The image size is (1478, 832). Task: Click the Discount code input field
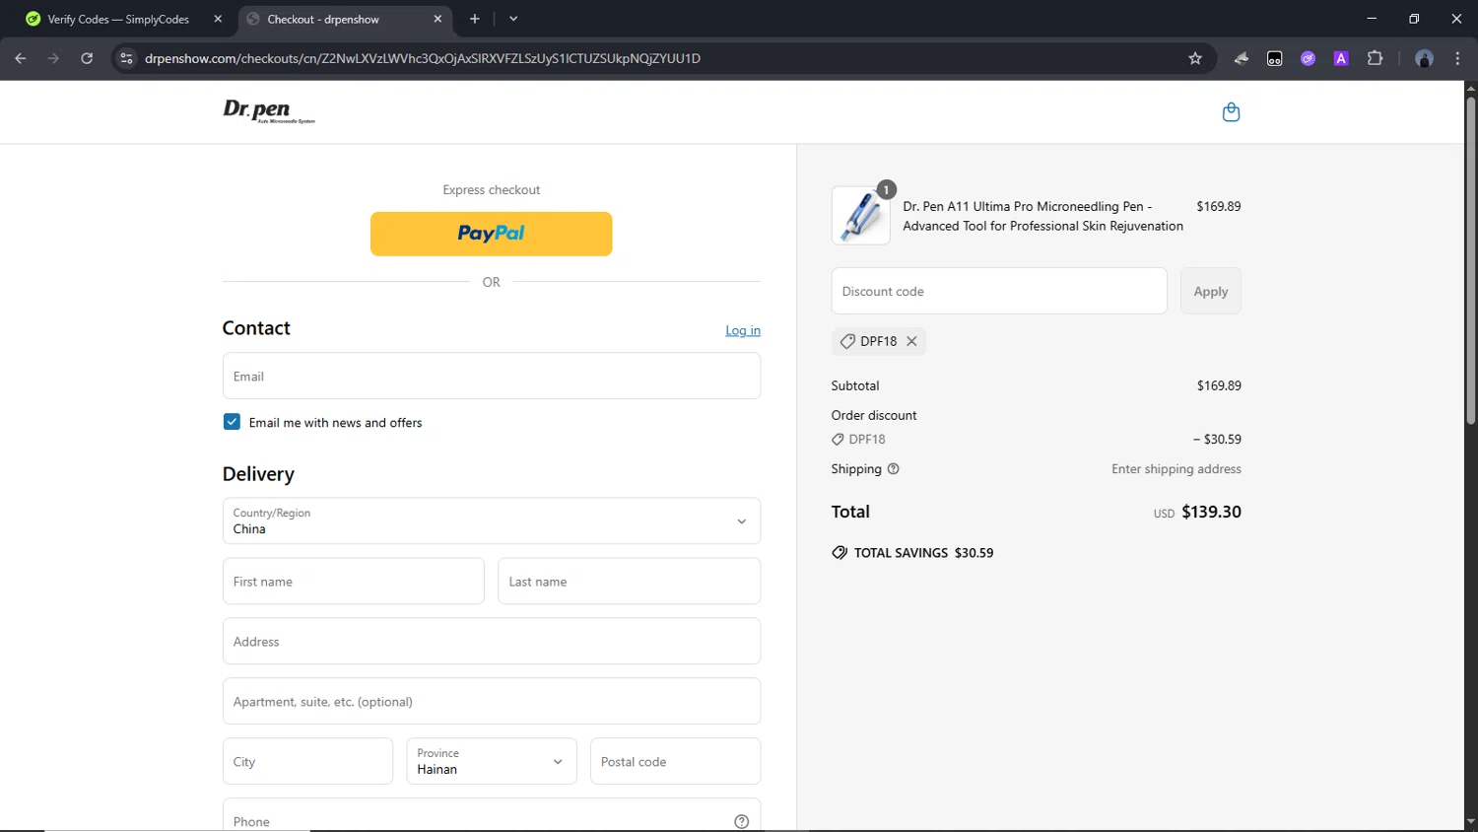pyautogui.click(x=999, y=291)
